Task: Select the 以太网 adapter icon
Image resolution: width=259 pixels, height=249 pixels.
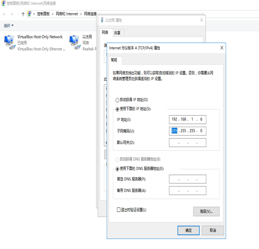Action: point(74,43)
